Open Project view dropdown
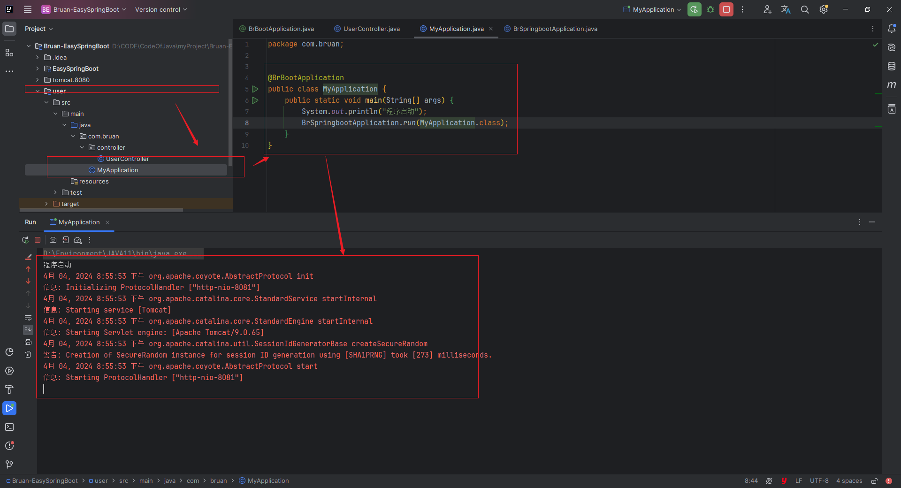901x488 pixels. coord(38,29)
